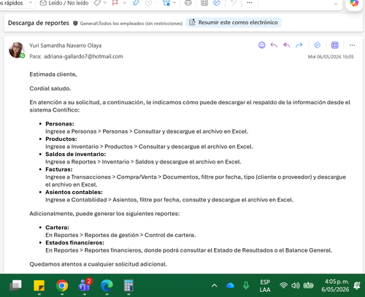Open OneDrive cloud tray icon
The width and height of the screenshot is (365, 297).
230,285
